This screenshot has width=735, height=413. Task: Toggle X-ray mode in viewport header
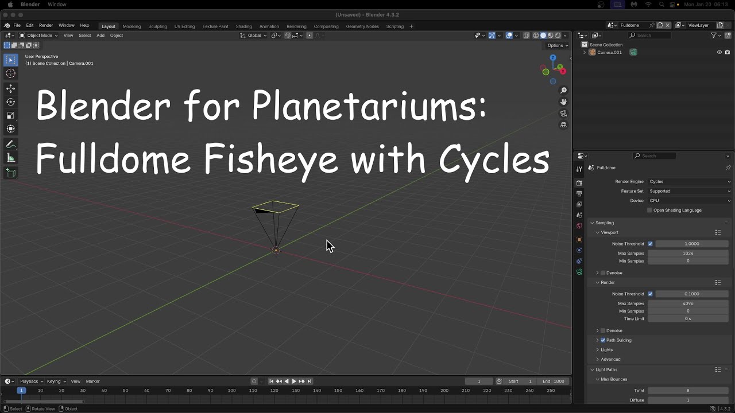coord(526,36)
